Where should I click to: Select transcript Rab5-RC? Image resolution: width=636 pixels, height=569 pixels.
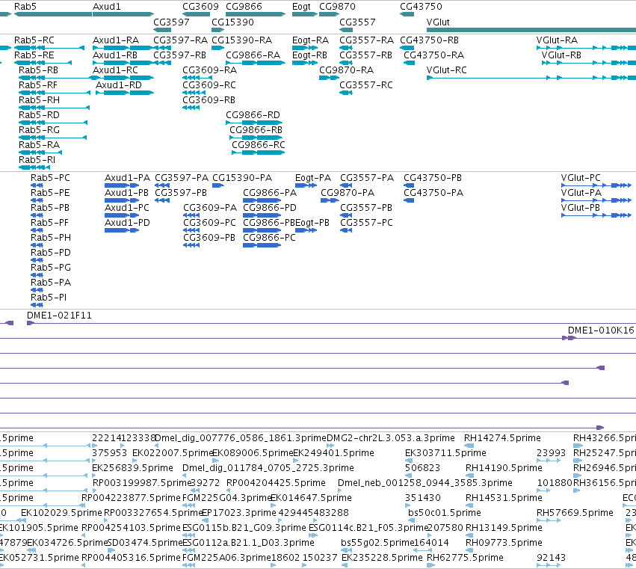(49, 48)
